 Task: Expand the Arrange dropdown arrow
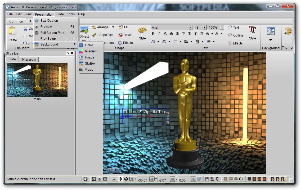pyautogui.click(x=113, y=27)
